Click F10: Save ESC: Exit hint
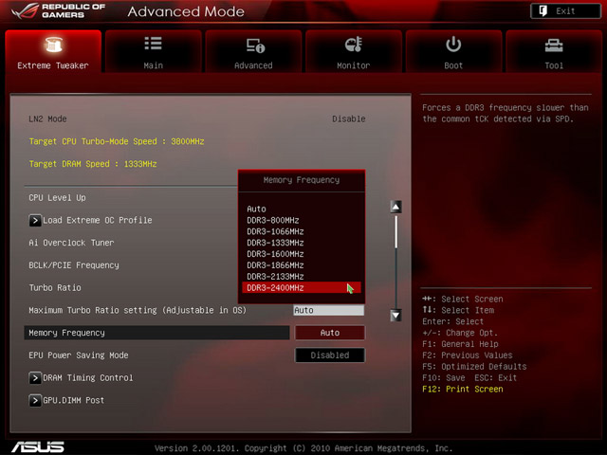Image resolution: width=607 pixels, height=455 pixels. 469,377
